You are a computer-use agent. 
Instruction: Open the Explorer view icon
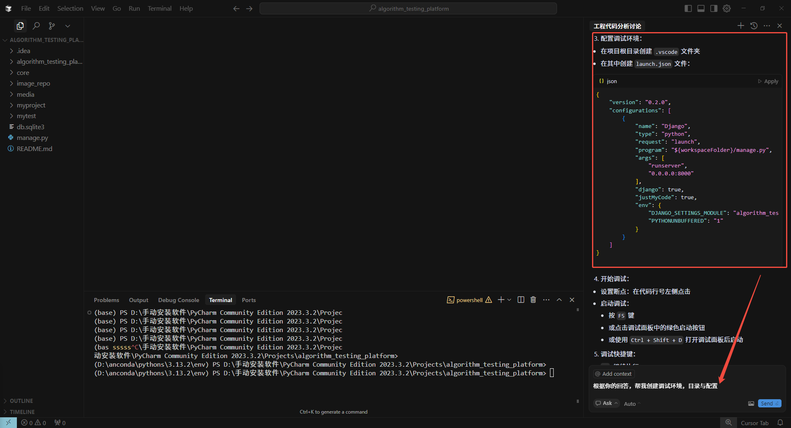pyautogui.click(x=20, y=26)
